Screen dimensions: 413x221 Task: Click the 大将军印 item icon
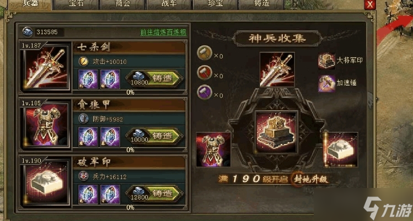tap(326, 61)
